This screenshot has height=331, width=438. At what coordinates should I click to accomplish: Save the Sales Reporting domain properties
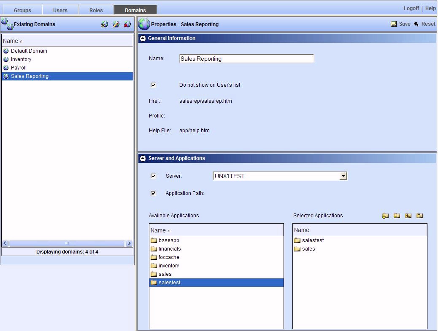click(x=401, y=24)
